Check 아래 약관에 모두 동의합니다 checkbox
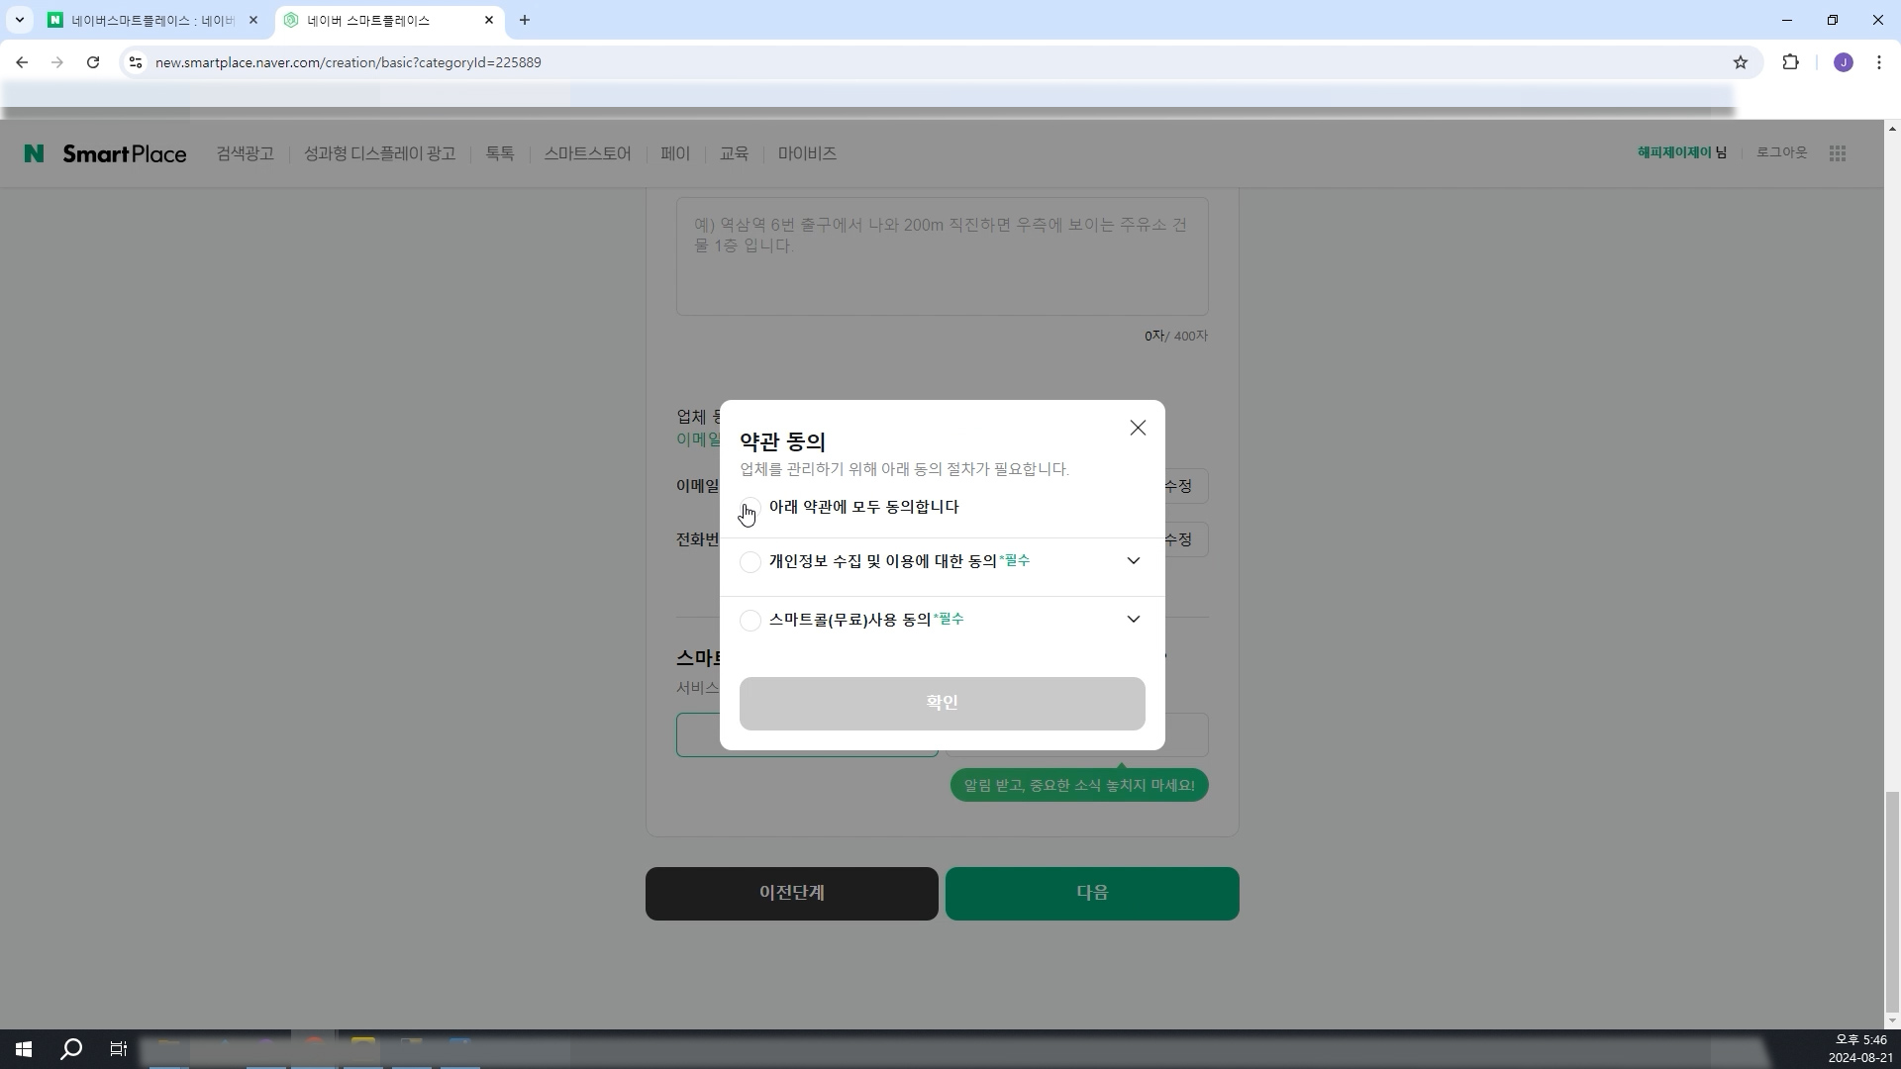This screenshot has width=1901, height=1069. point(750,508)
